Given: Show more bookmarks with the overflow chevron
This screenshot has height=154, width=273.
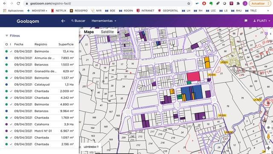Looking at the screenshot, I should [x=268, y=11].
